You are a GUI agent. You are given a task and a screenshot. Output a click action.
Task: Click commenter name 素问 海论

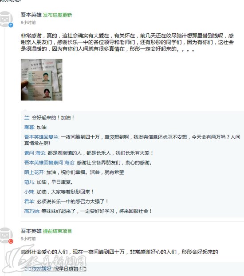click(35, 153)
